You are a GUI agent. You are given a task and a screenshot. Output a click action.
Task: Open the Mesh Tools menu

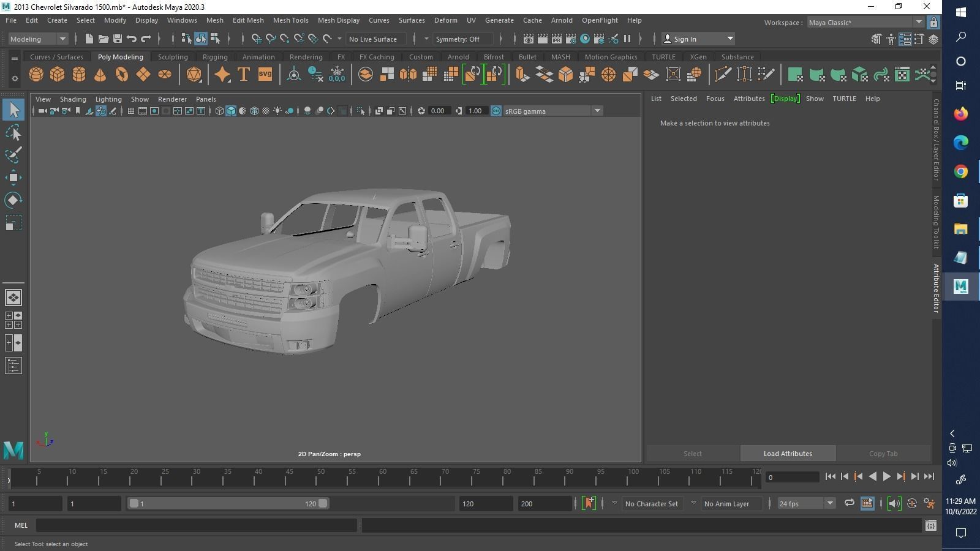coord(290,20)
